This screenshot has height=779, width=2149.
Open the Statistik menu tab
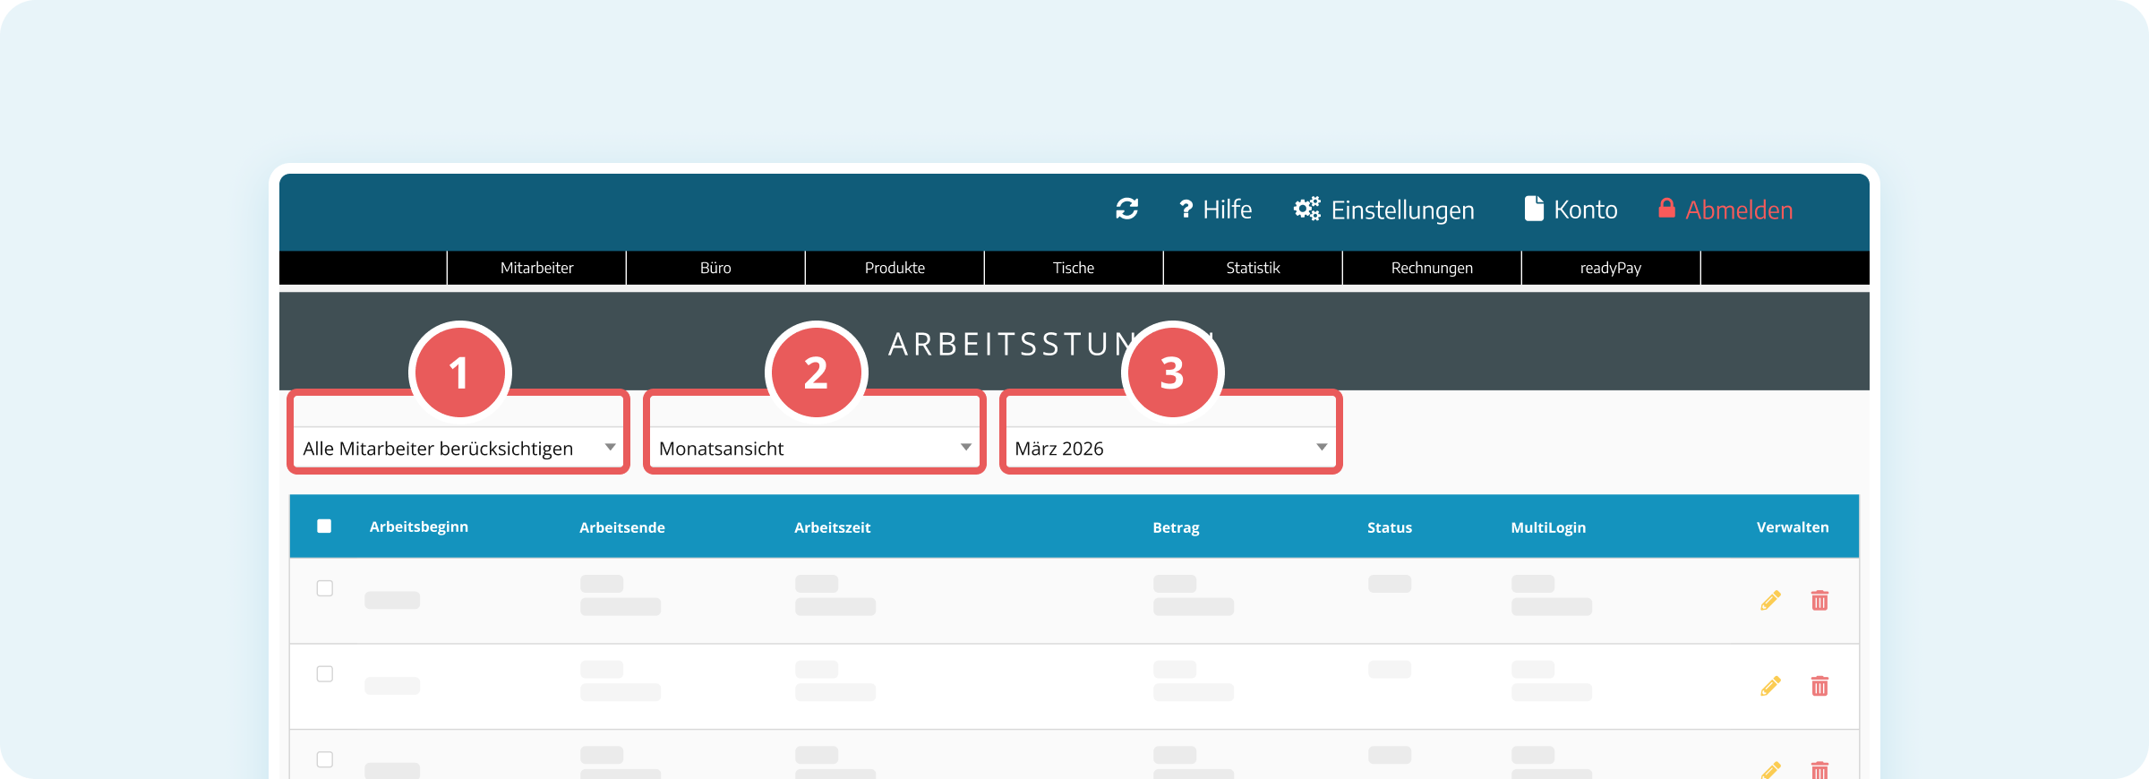point(1253,268)
